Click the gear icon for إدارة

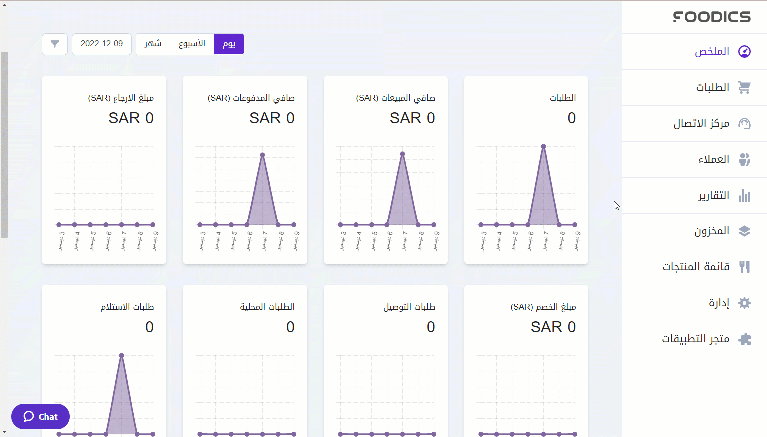tap(744, 303)
